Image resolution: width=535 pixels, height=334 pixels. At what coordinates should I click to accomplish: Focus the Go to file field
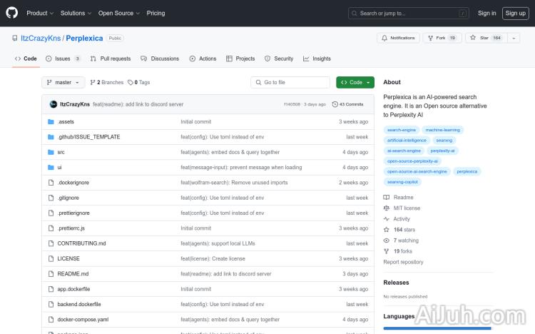point(290,83)
